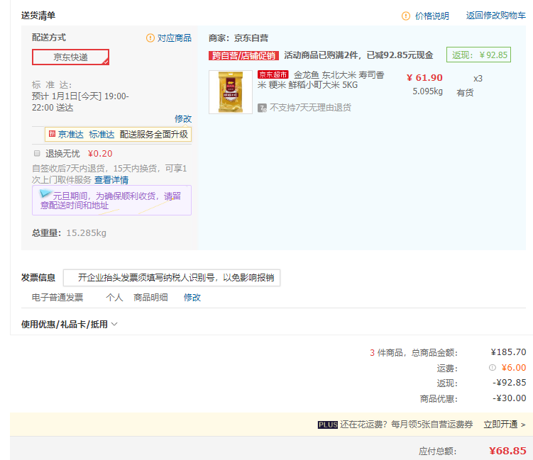Image resolution: width=533 pixels, height=460 pixels.
Task: Click the 京准达 calendar icon
Action: pos(52,134)
